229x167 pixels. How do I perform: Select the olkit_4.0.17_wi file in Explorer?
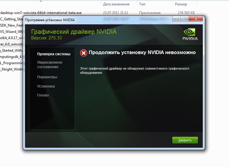[11, 38]
